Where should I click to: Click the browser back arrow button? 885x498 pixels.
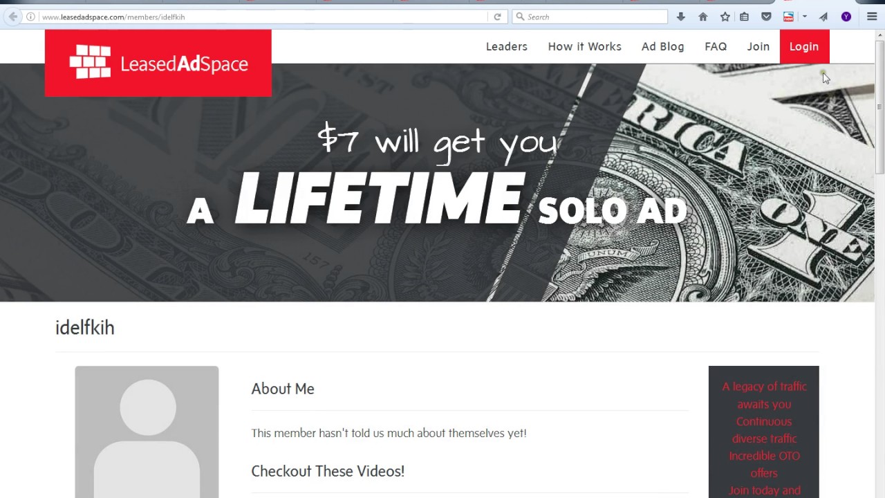[12, 17]
